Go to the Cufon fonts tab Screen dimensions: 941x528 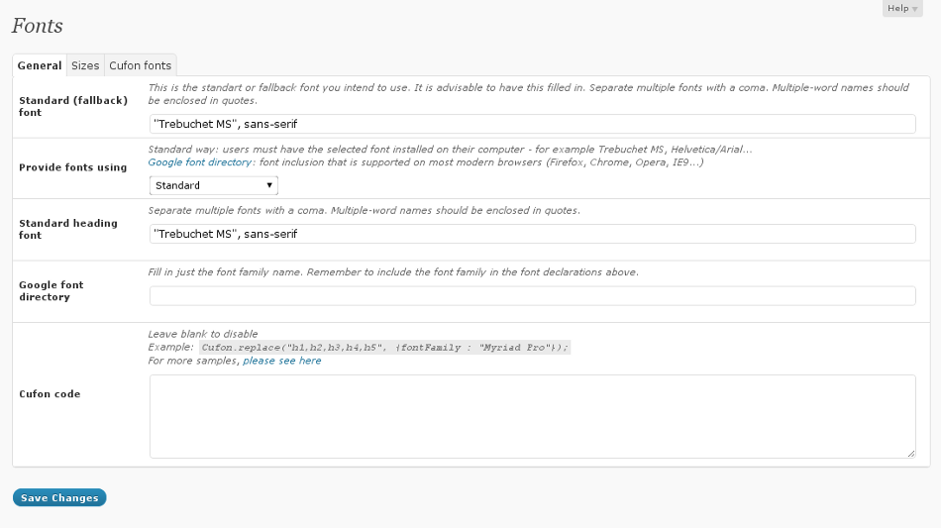click(140, 65)
